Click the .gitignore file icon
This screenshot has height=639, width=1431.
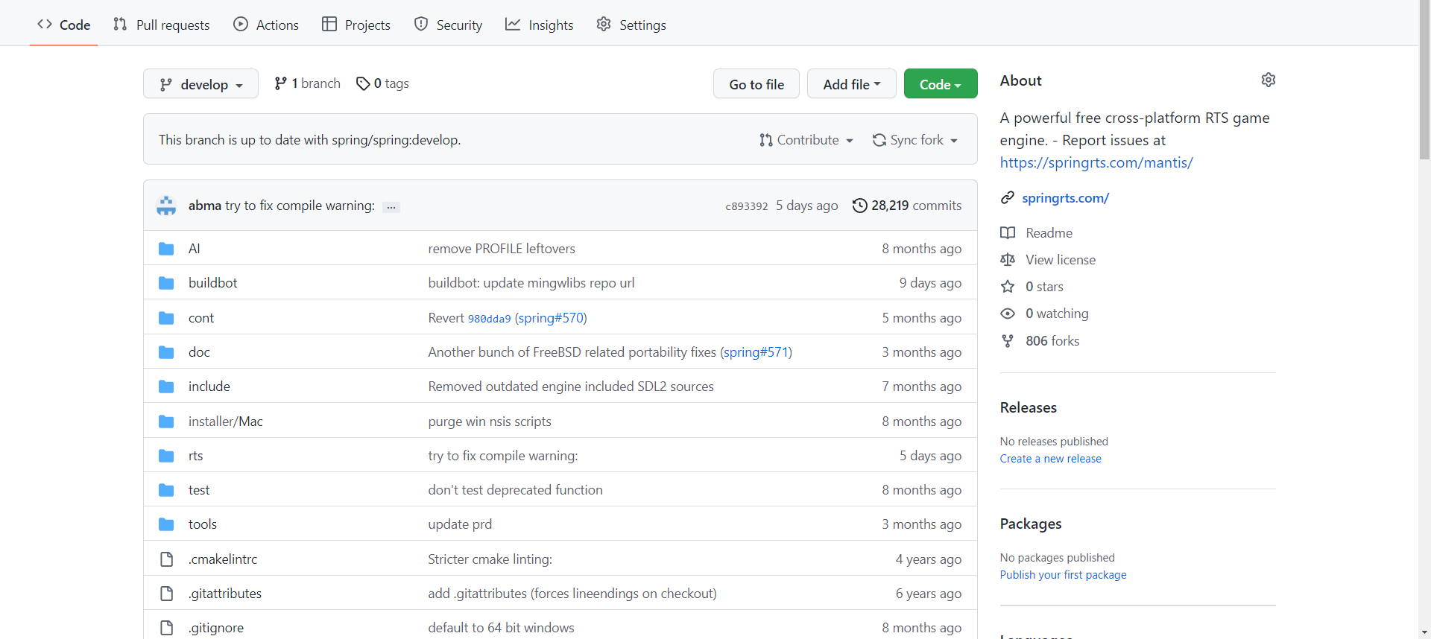click(x=166, y=628)
